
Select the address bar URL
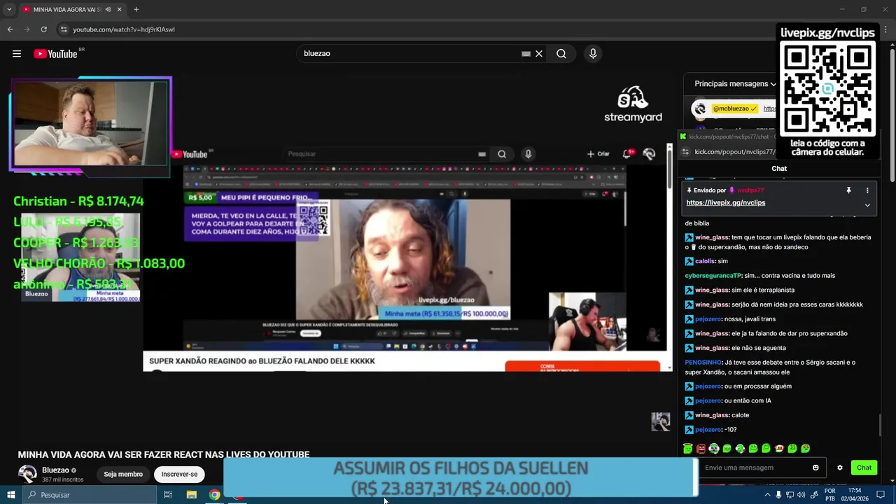124,29
